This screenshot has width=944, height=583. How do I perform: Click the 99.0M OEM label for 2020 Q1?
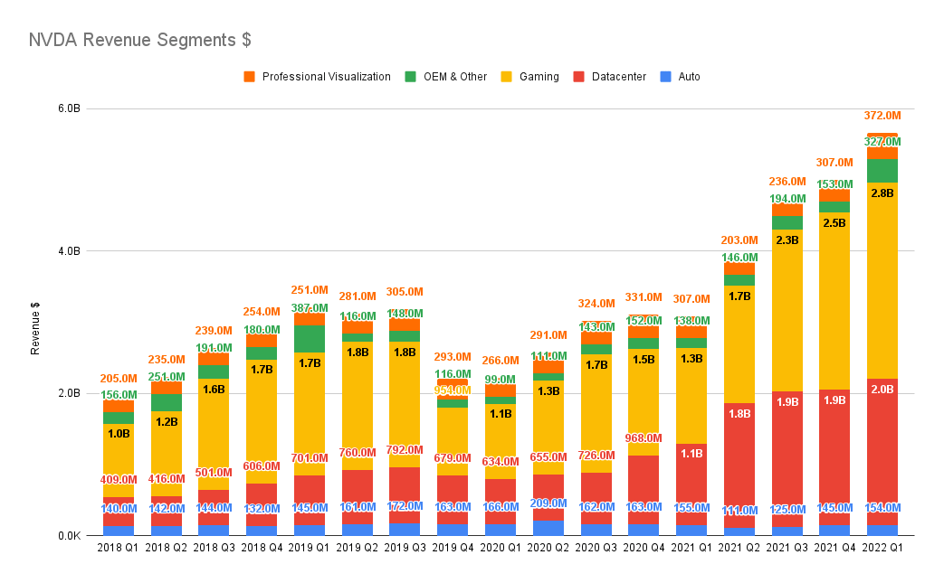pyautogui.click(x=501, y=380)
